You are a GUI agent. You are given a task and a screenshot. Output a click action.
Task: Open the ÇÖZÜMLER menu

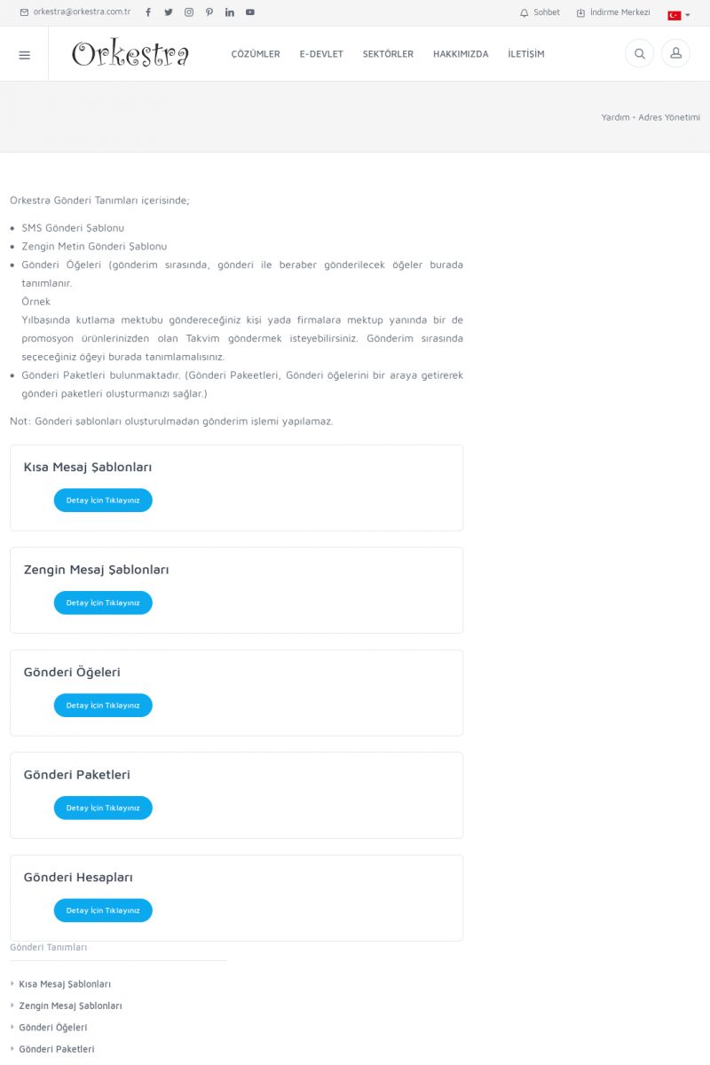(x=256, y=54)
